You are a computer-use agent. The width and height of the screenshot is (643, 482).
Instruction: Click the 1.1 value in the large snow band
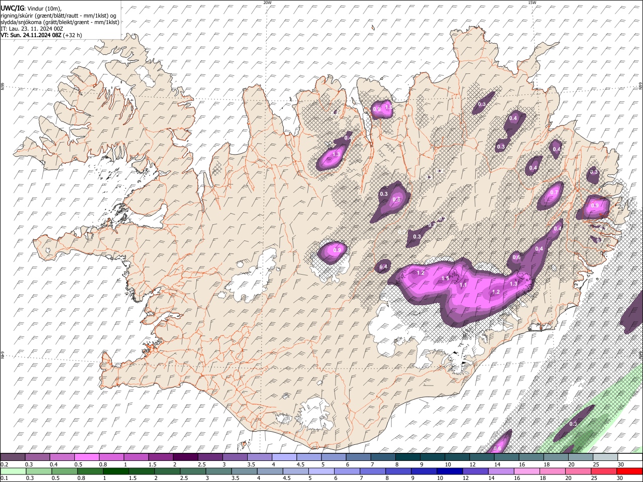coord(463,285)
